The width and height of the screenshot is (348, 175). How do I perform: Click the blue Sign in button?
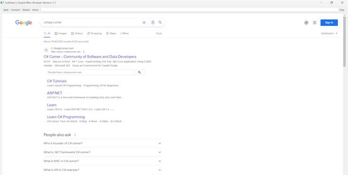329,23
